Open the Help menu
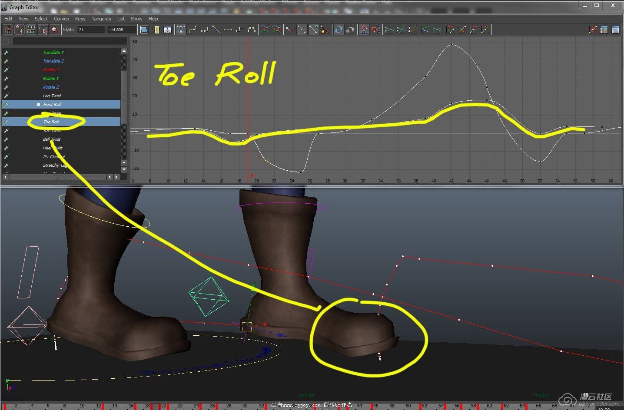 (x=153, y=19)
